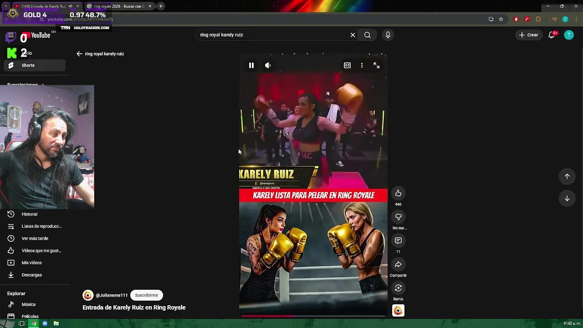Open the @Julianeme111 channel
Screen dimensions: 583x328
(x=112, y=295)
